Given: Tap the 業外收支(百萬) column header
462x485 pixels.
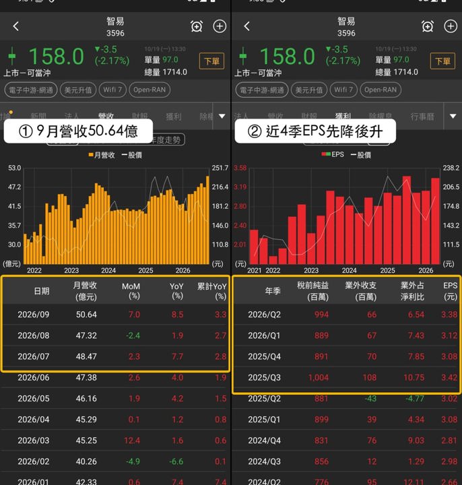Looking at the screenshot, I should coord(361,291).
